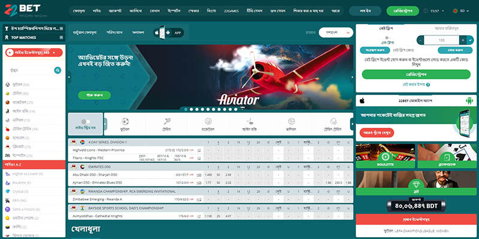
Task: Select the first banner carousel dot
Action: pyautogui.click(x=186, y=109)
